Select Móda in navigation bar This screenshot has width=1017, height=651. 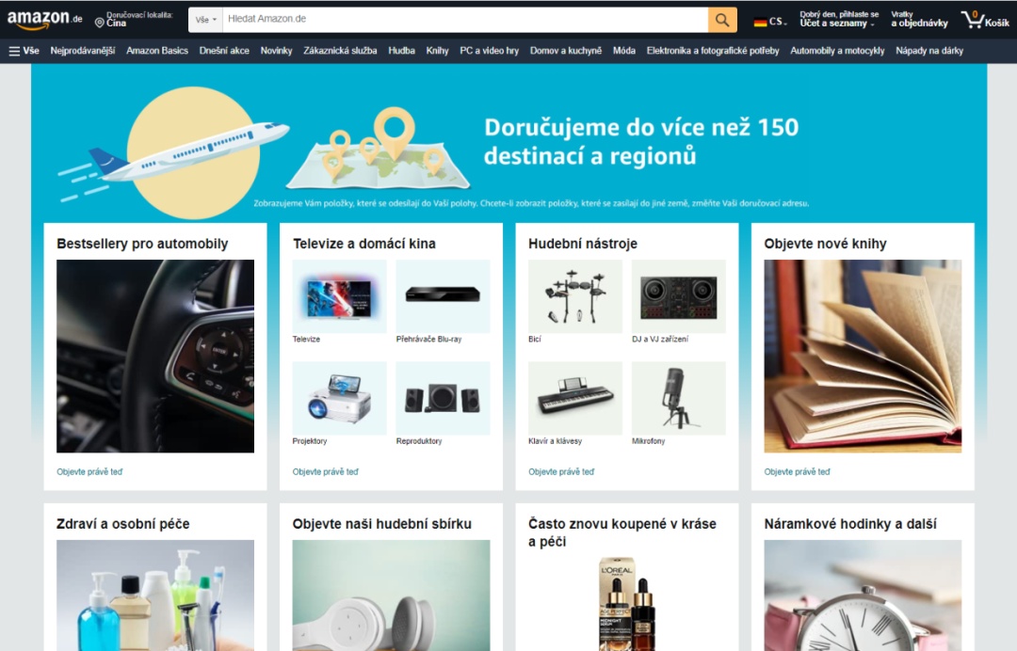[x=624, y=51]
